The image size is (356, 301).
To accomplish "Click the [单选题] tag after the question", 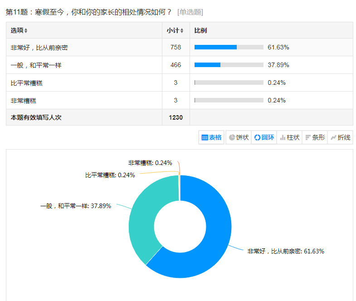I will point(190,12).
